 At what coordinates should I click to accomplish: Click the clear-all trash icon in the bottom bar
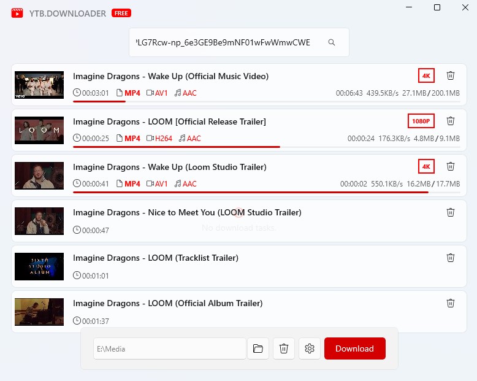[284, 348]
